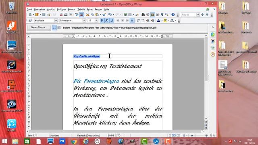
Task: Click the Undo icon
Action: coord(110,15)
